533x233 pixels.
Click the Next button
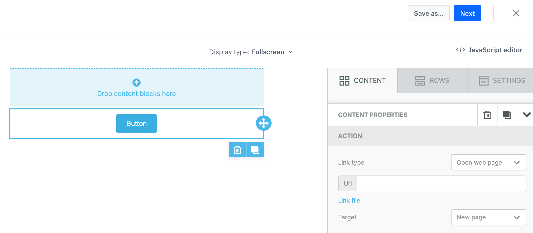coord(467,13)
